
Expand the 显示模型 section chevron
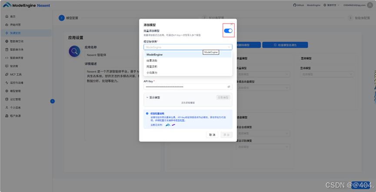point(147,98)
